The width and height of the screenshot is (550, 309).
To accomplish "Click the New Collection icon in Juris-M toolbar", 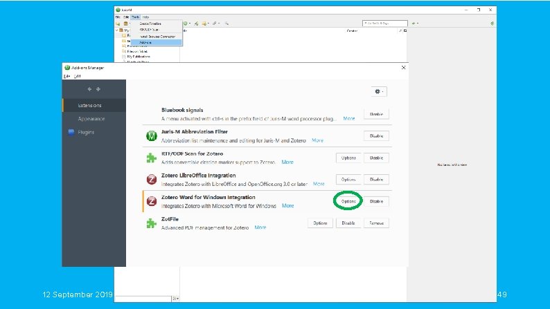I will (x=118, y=24).
